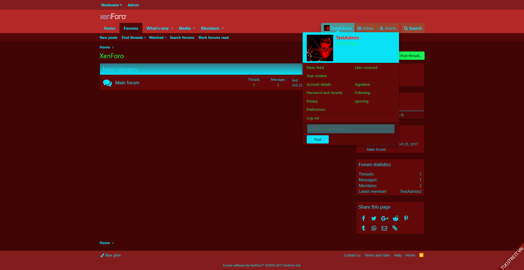Click the Twitter share icon
This screenshot has width=524, height=270.
pyautogui.click(x=374, y=218)
